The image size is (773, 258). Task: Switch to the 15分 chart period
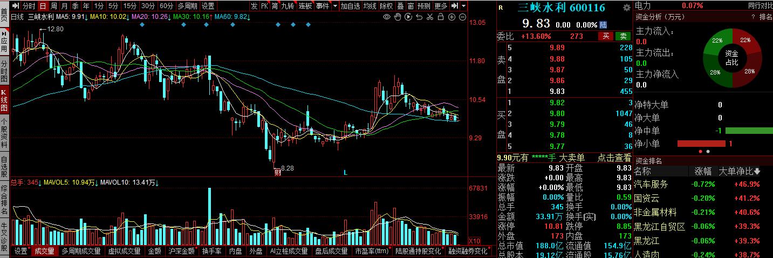129,6
